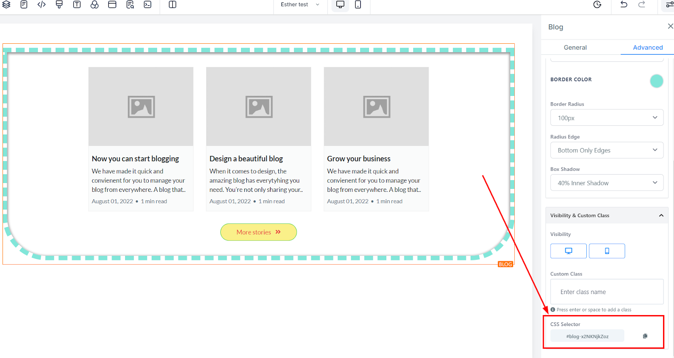The image size is (674, 358).
Task: Click the version history clock icon
Action: click(x=597, y=4)
